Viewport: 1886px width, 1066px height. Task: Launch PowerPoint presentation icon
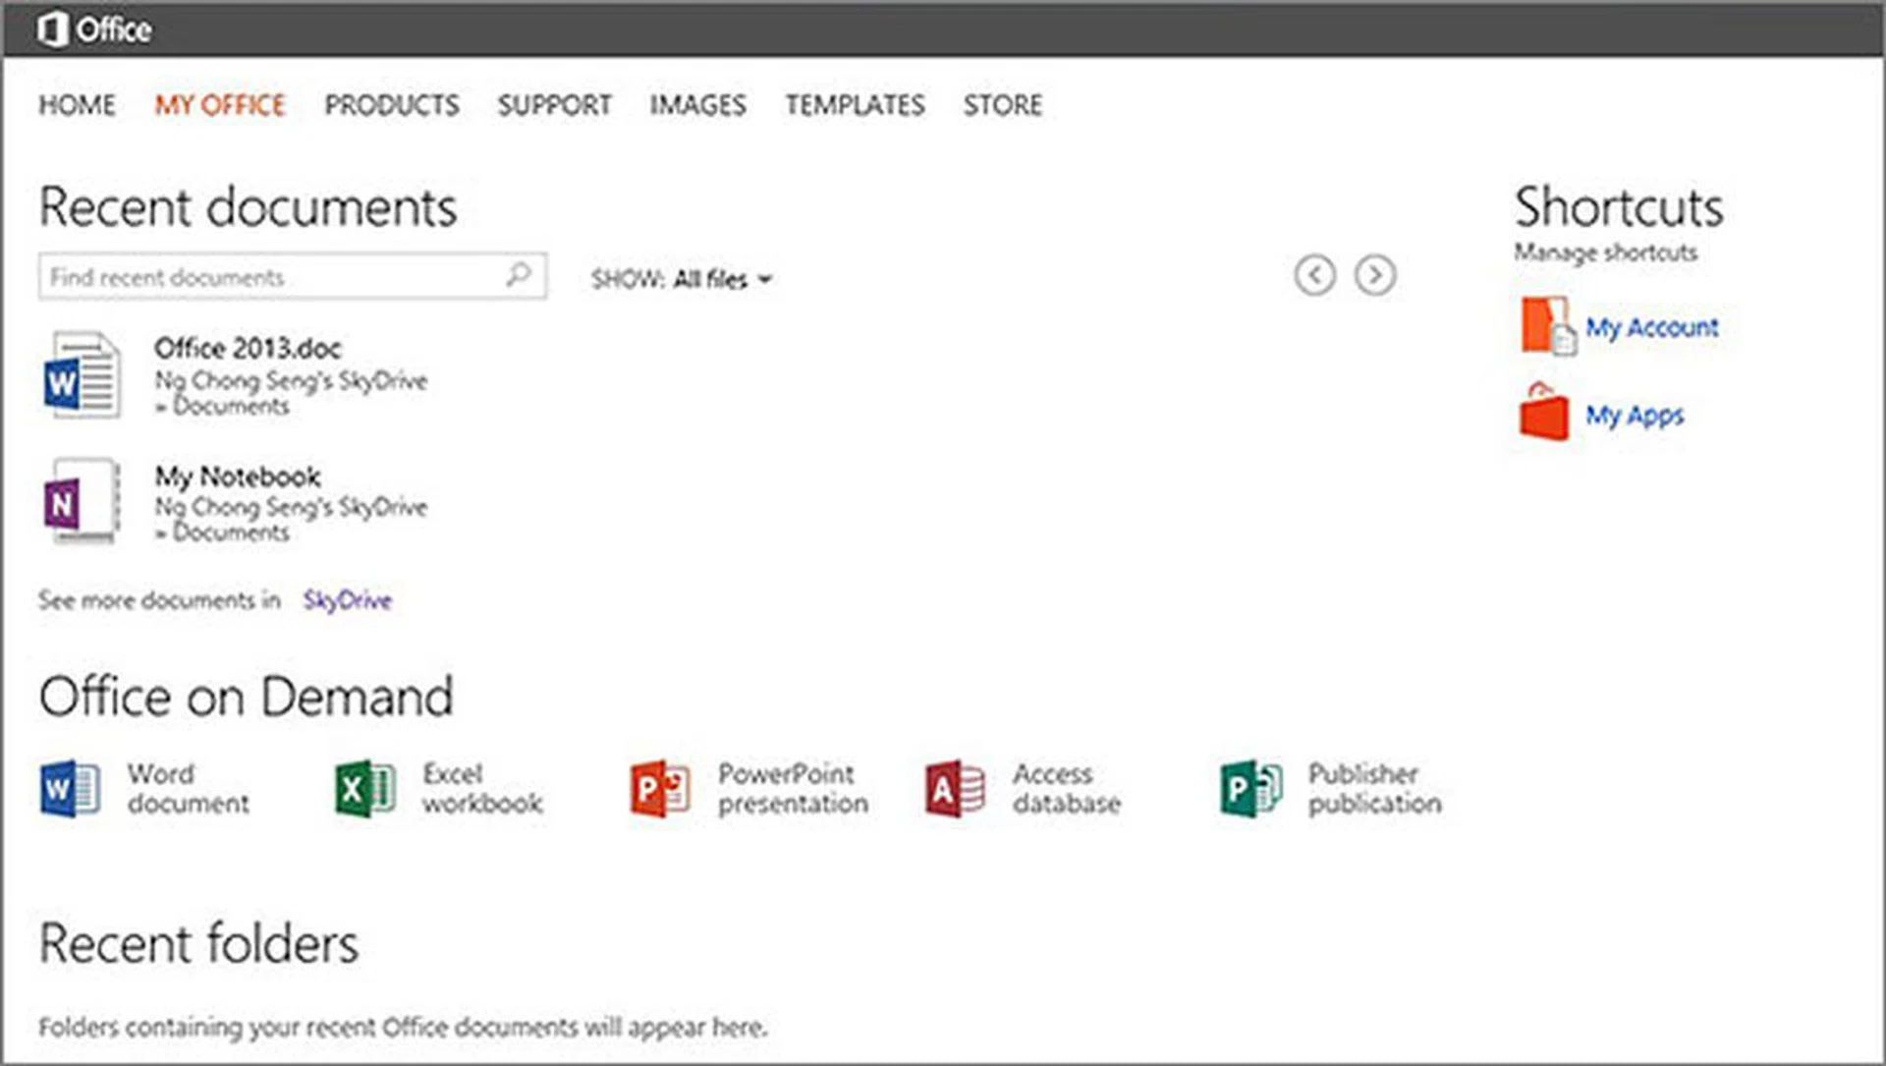point(659,788)
